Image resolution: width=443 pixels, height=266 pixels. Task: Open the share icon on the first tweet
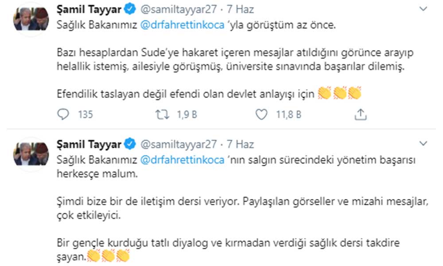pyautogui.click(x=361, y=114)
